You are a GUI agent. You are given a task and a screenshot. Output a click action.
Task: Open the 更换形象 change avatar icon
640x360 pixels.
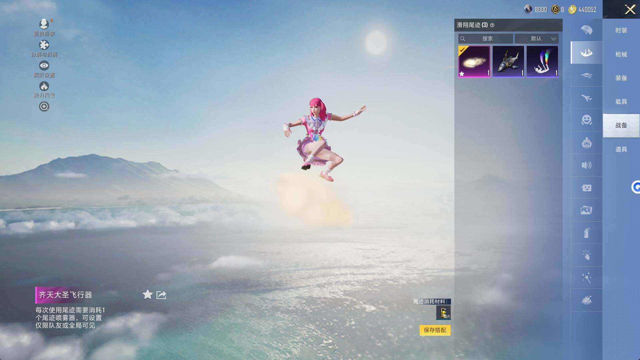tap(44, 24)
